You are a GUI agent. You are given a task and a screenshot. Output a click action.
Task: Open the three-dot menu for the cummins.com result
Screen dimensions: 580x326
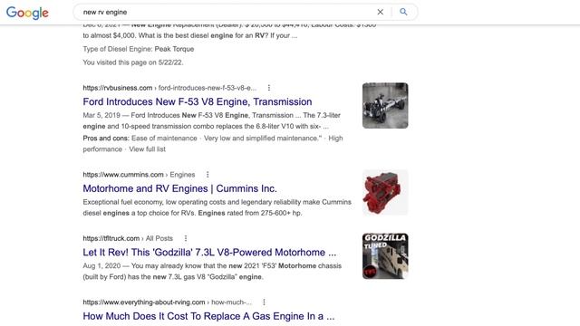click(208, 175)
